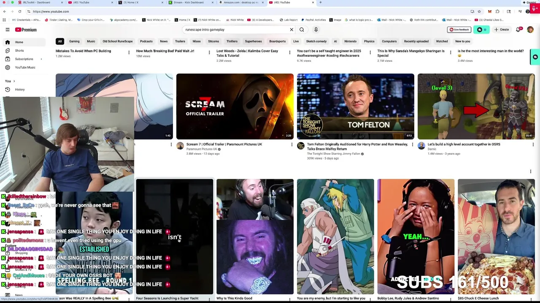The height and width of the screenshot is (303, 540).
Task: Select the New to you chip
Action: coord(463,41)
